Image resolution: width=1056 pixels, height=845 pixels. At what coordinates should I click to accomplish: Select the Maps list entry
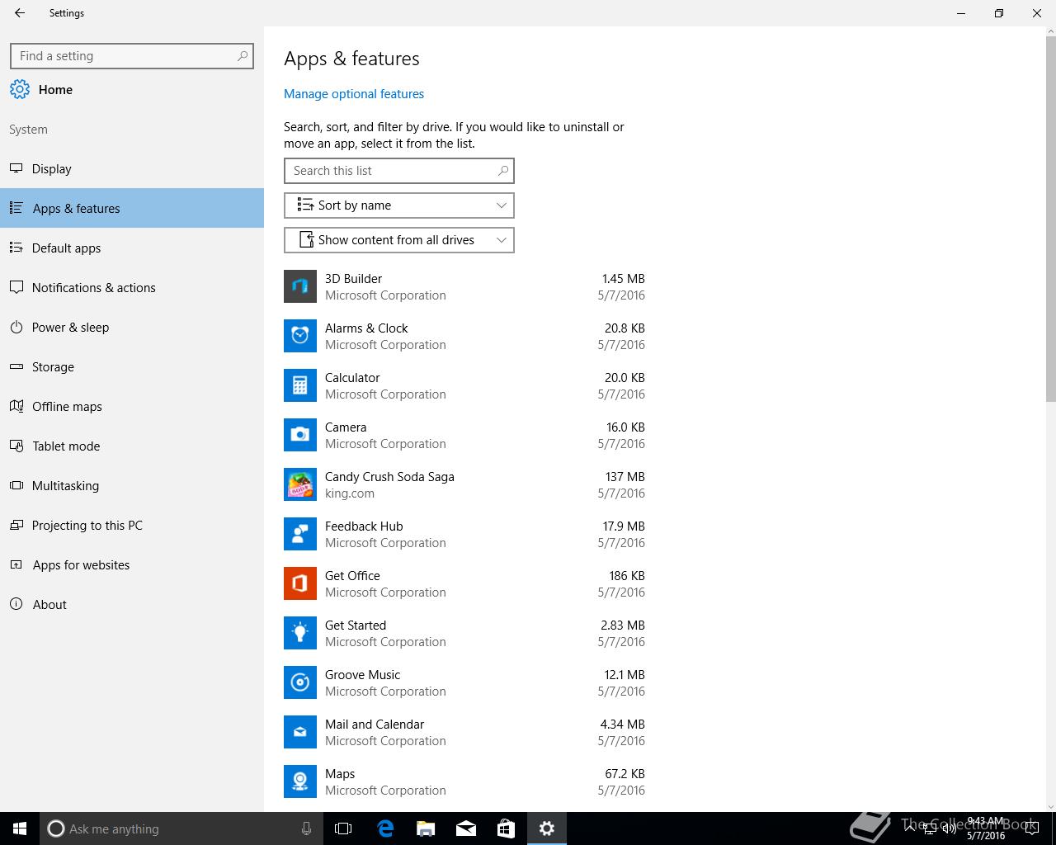(465, 781)
